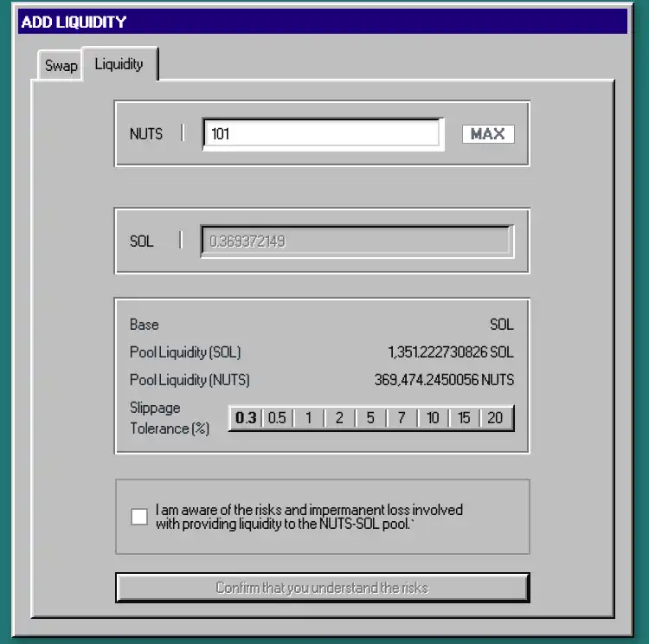Set slippage tolerance to 0.3

coord(246,418)
